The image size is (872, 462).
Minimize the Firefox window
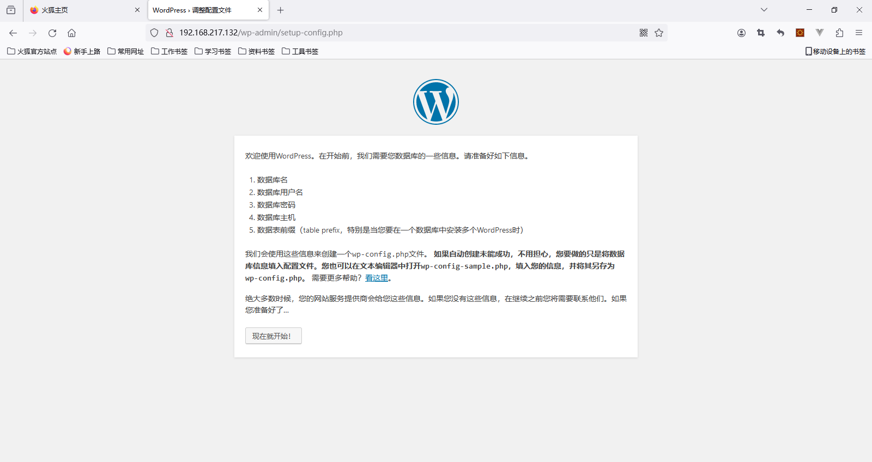coord(809,10)
